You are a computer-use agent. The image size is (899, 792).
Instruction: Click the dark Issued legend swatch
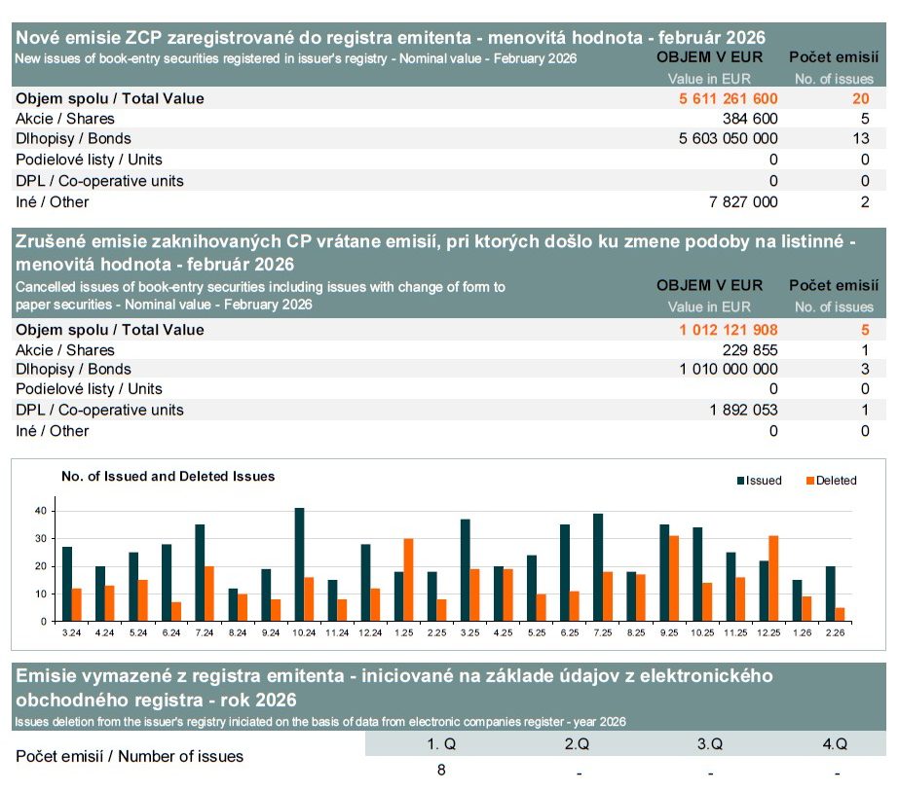tap(739, 481)
